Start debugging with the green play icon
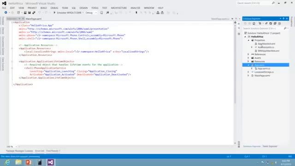Screen dimensions: 295x166 (54, 12)
